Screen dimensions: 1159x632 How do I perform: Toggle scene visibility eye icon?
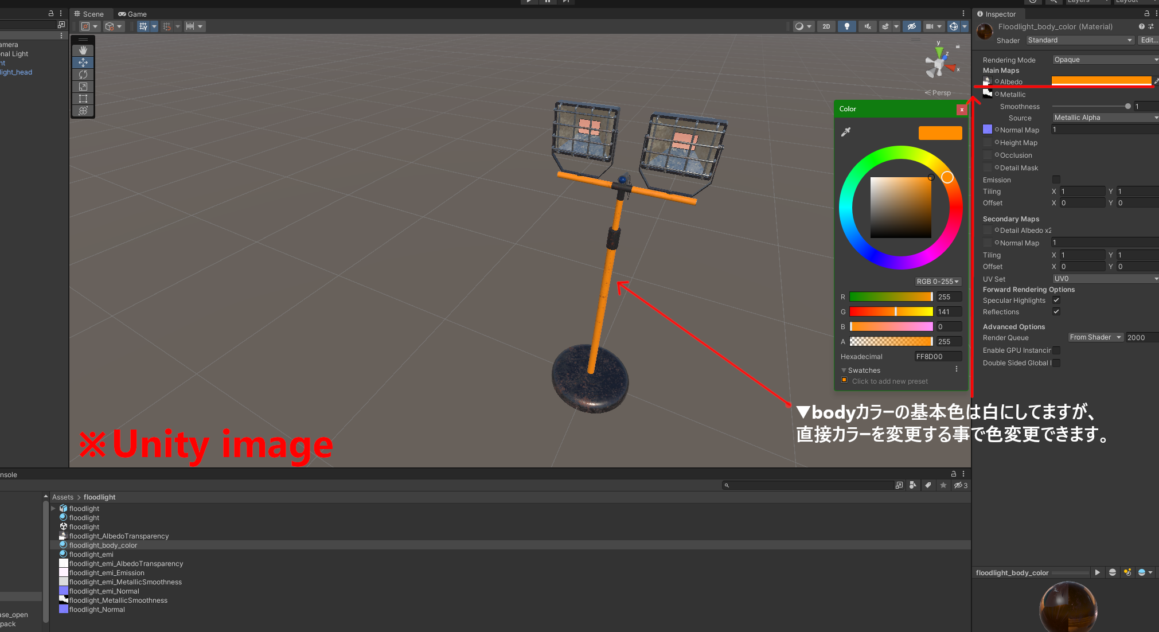(x=911, y=26)
